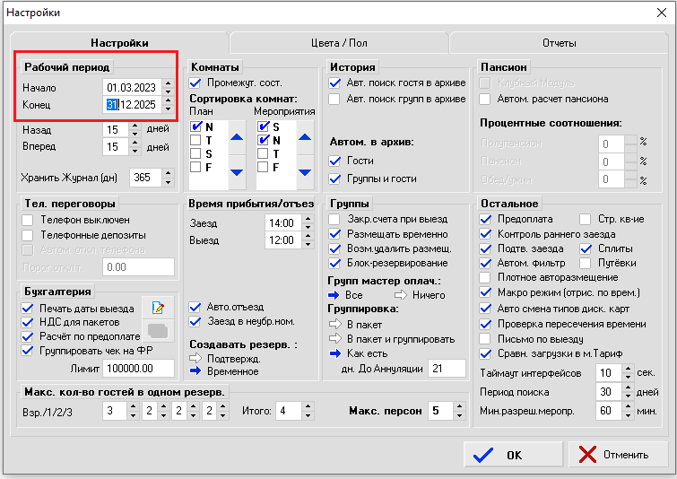
Task: Enable 'Плотное авторазмещение' checkbox
Action: [486, 279]
